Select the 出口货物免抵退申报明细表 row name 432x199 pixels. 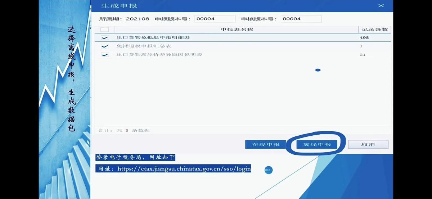[x=153, y=37]
